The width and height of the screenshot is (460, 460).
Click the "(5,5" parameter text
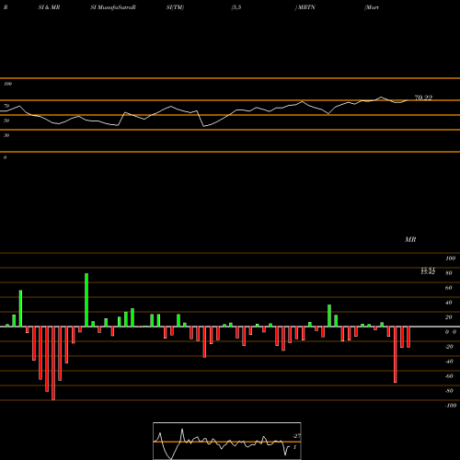236,7
